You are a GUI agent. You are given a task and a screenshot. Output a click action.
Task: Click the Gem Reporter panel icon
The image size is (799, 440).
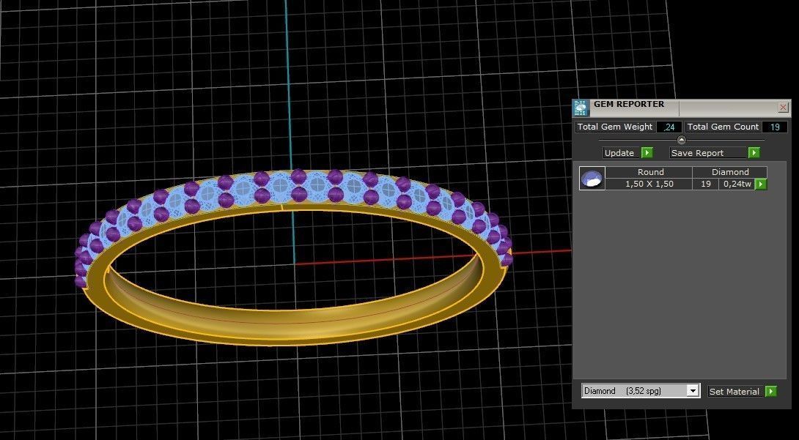tap(581, 108)
